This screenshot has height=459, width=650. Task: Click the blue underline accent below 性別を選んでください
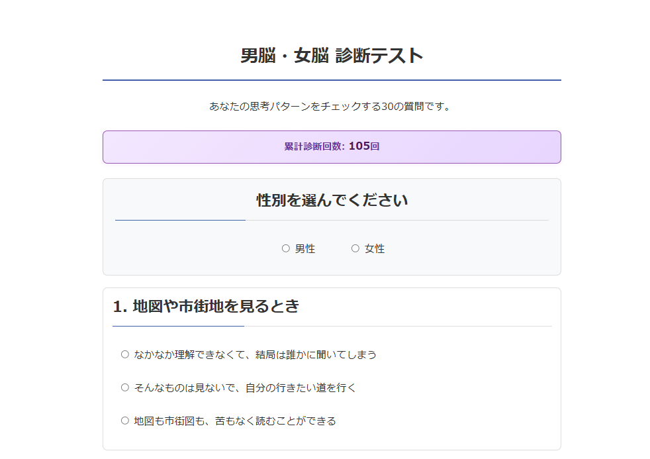[x=180, y=220]
